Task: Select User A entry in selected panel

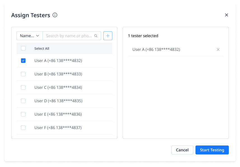Action: [156, 49]
